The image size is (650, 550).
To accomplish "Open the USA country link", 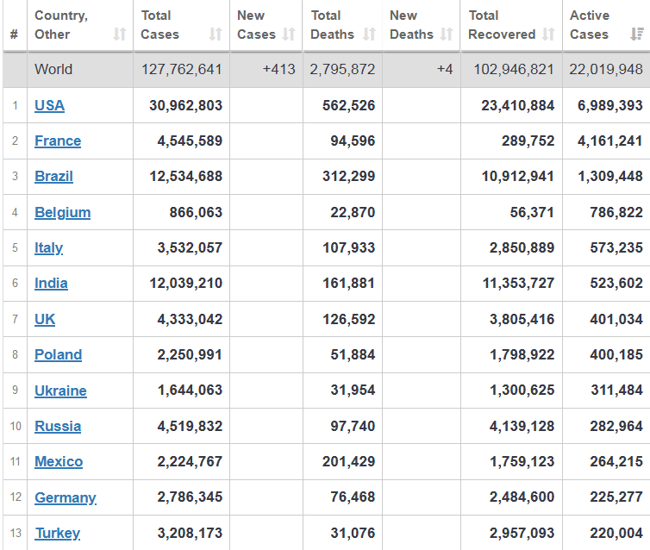I will [x=49, y=105].
